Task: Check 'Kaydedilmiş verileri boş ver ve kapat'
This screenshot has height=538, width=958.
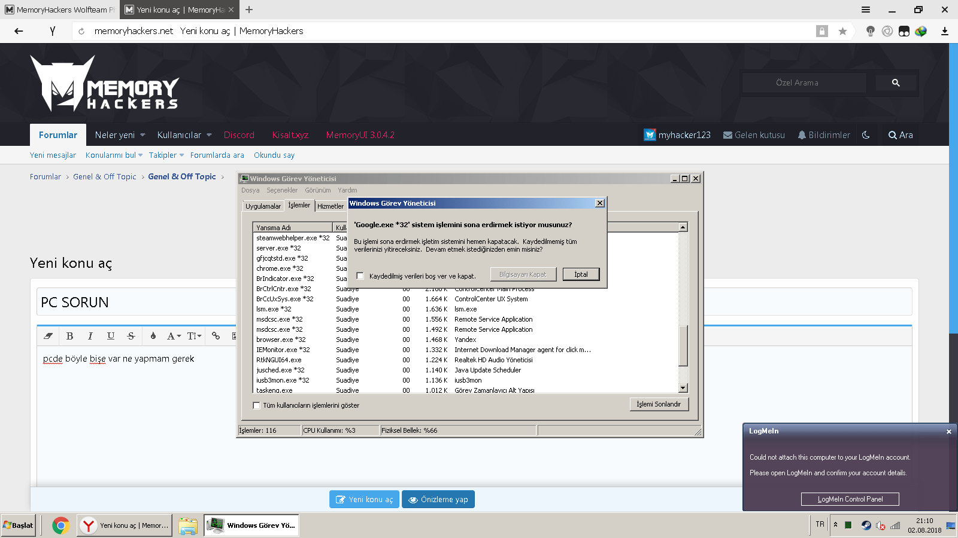Action: pyautogui.click(x=360, y=276)
